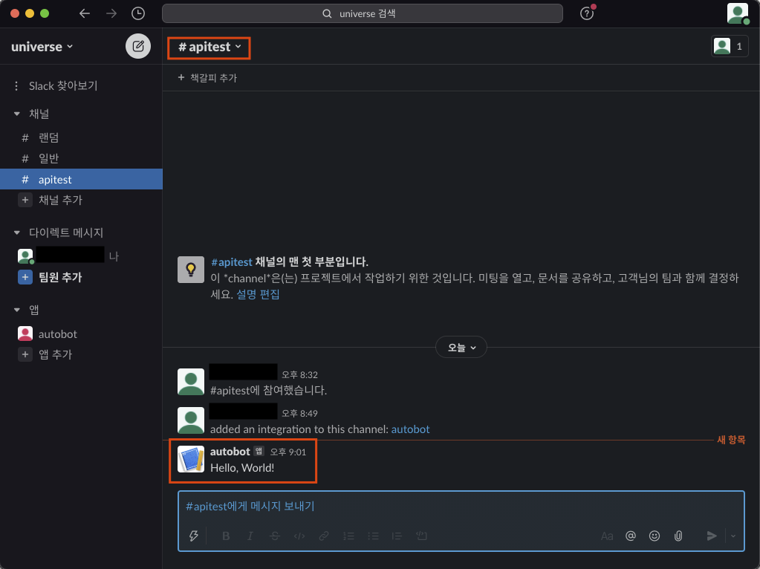
Task: Insert a link with the link icon
Action: click(324, 536)
